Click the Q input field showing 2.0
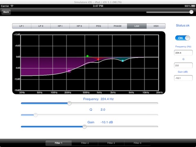196x147 pixels. coord(183,65)
